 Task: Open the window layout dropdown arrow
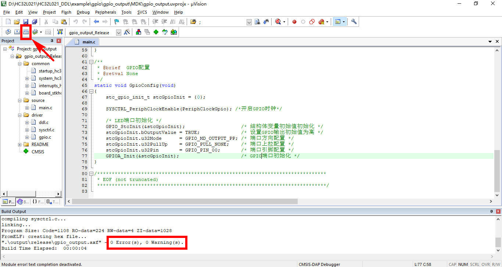tap(344, 22)
